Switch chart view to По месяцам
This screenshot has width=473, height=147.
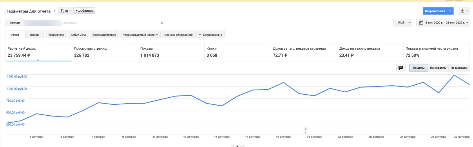coord(459,68)
